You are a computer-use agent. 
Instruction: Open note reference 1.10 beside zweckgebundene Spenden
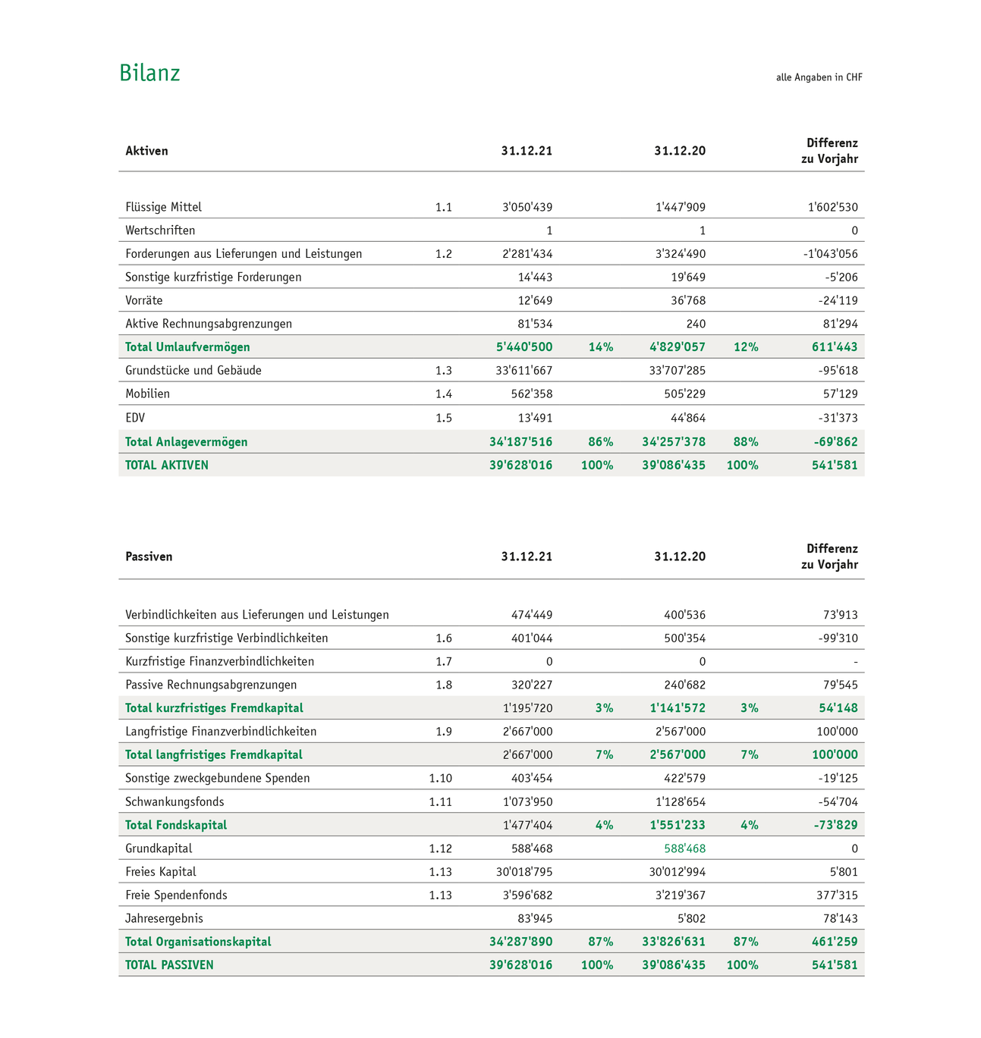[440, 779]
